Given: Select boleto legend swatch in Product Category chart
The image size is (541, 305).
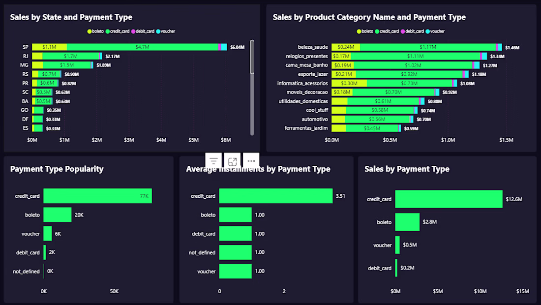Looking at the screenshot, I should [359, 31].
